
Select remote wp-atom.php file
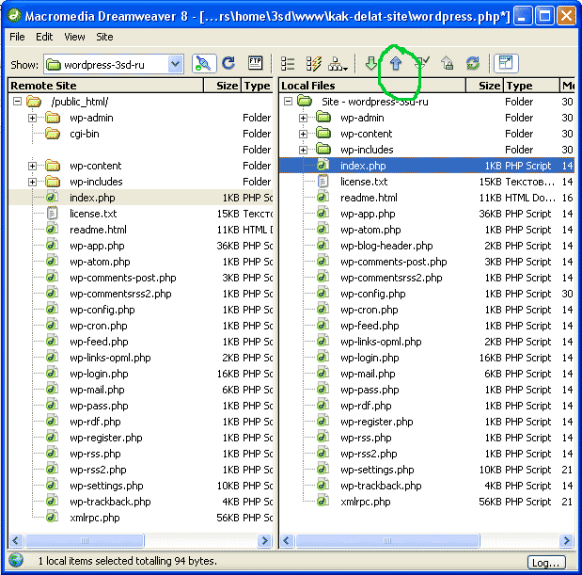[100, 262]
